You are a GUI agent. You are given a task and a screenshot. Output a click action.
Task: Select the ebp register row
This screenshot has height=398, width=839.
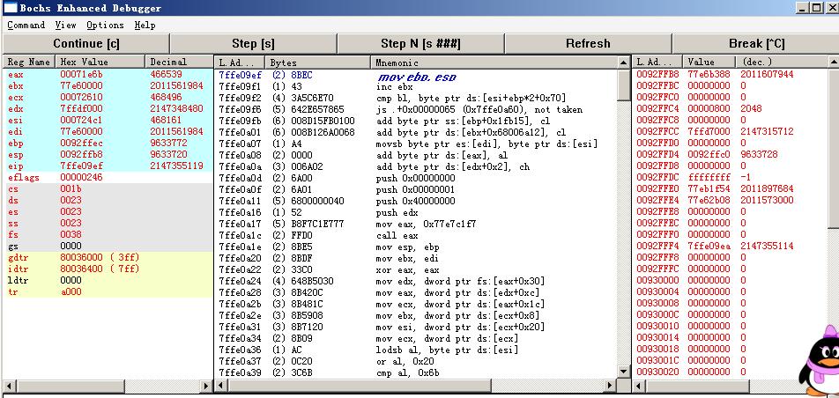click(108, 144)
